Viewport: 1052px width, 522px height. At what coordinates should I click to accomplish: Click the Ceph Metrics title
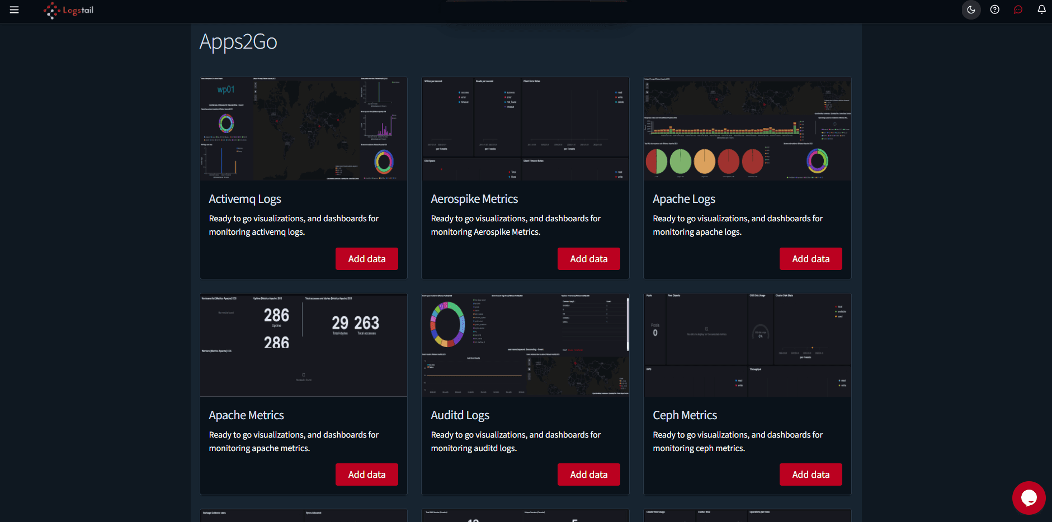[x=685, y=415]
